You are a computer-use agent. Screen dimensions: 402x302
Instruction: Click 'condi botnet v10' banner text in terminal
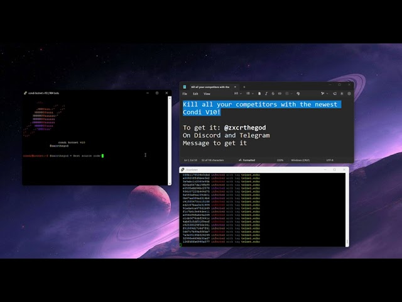[x=72, y=142]
